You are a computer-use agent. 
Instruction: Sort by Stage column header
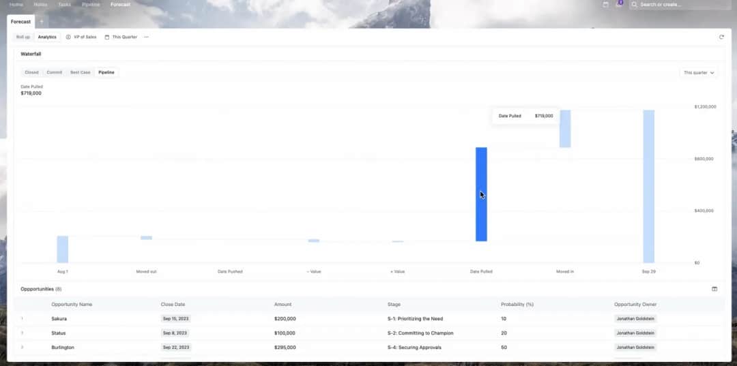[x=394, y=305]
